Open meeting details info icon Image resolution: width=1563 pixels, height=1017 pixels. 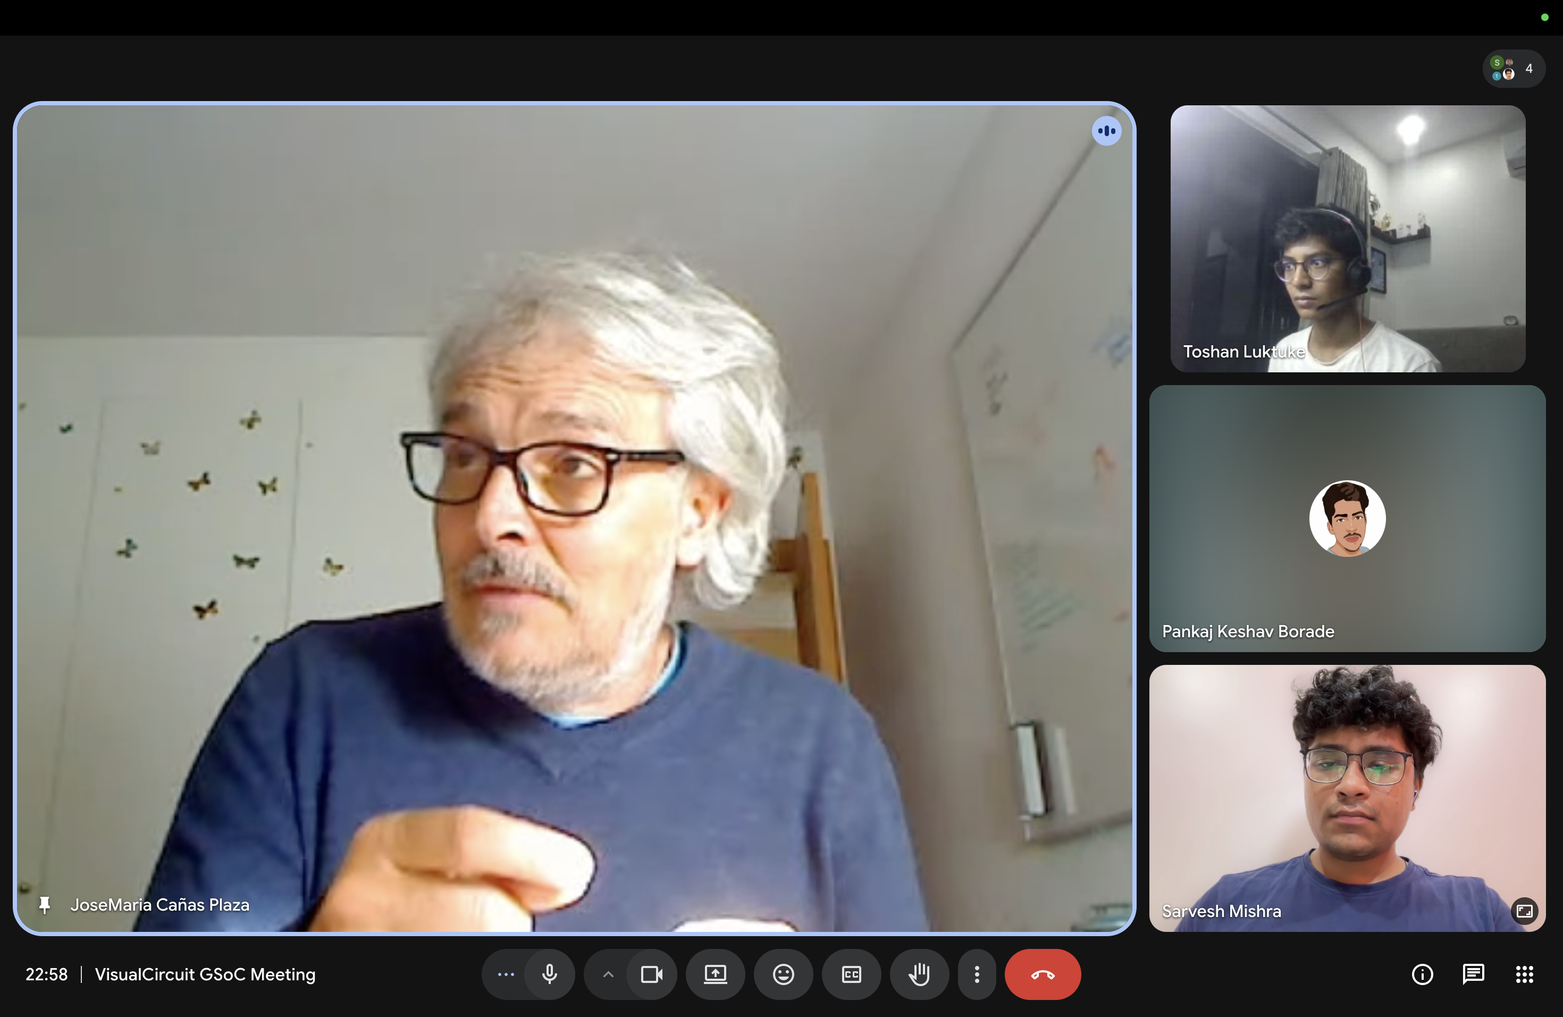1422,973
